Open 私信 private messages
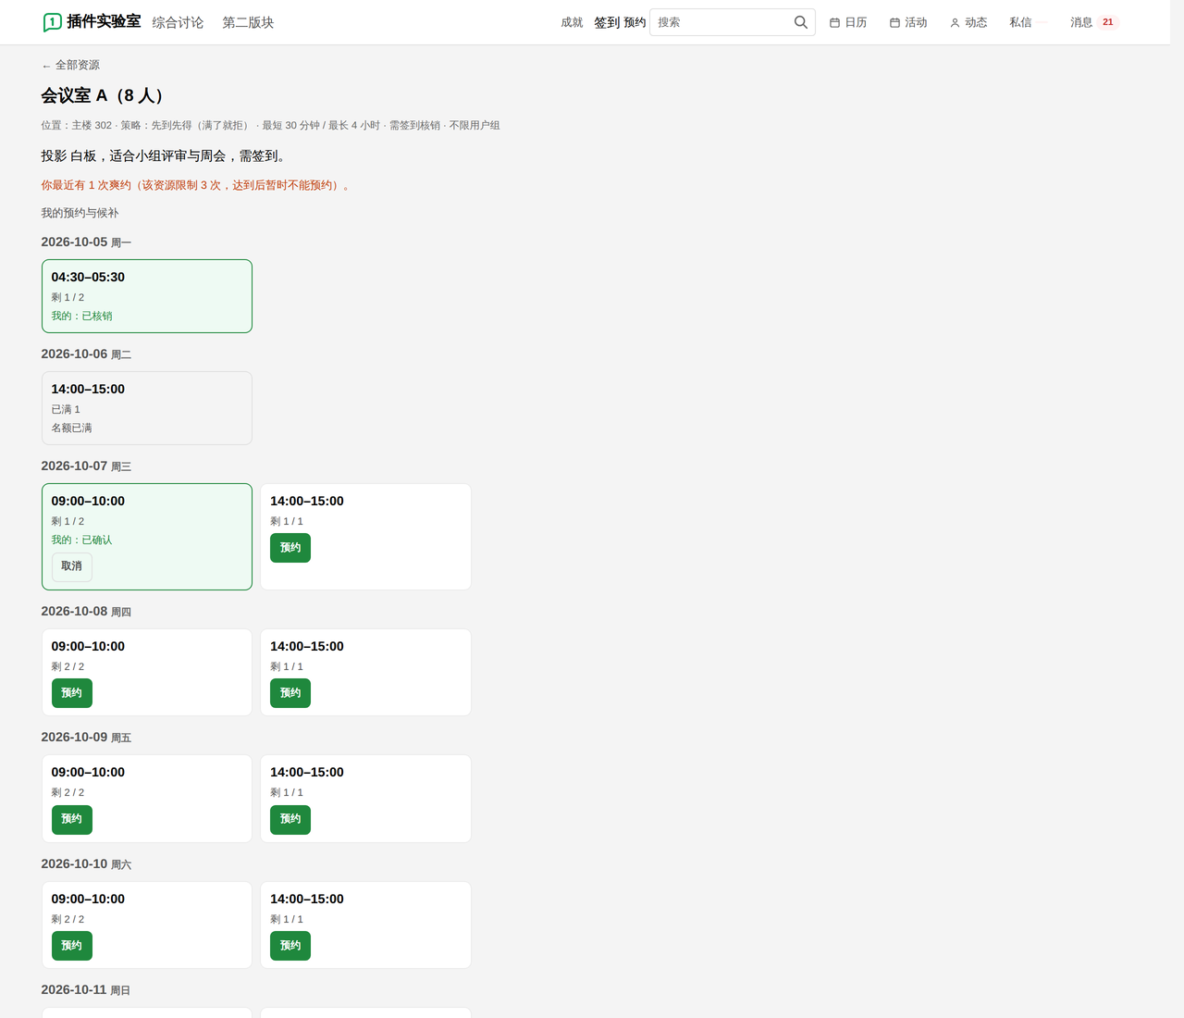 (1020, 22)
